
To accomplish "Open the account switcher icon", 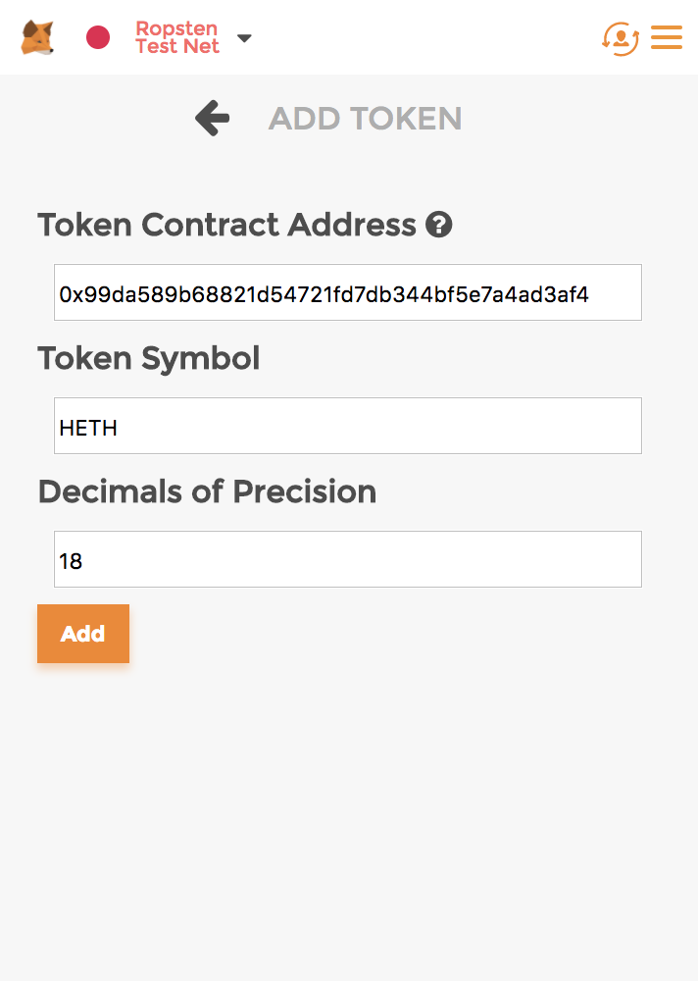I will point(621,37).
